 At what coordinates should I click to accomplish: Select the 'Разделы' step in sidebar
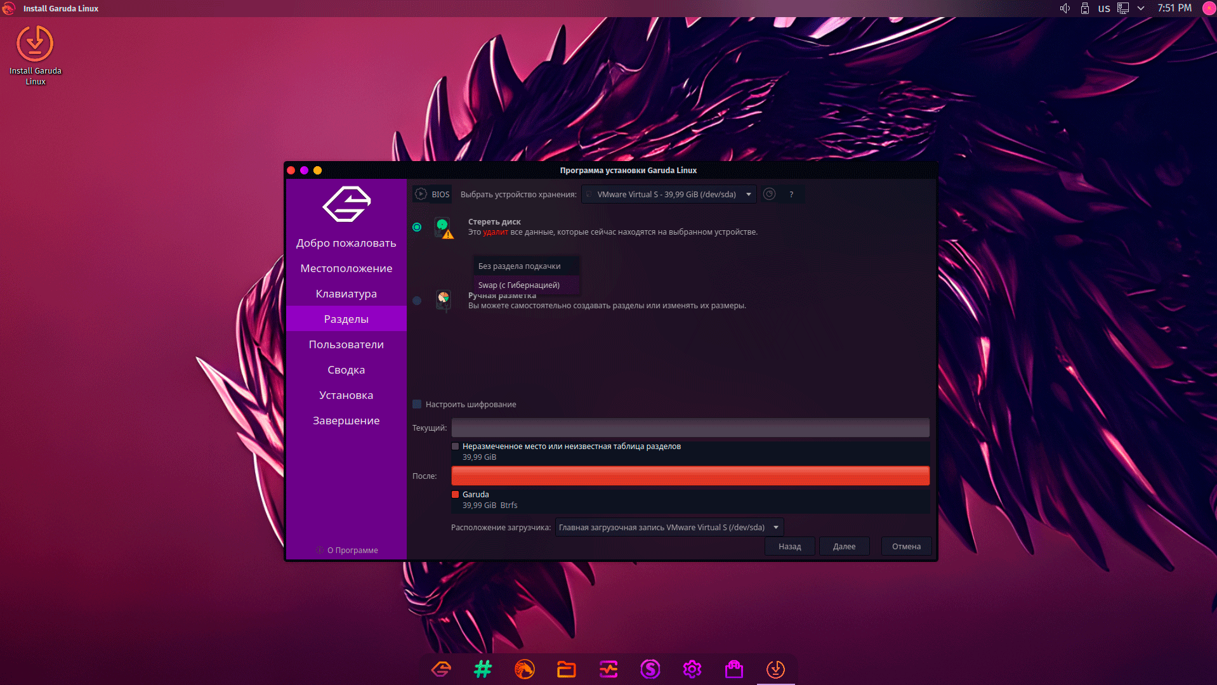[346, 319]
